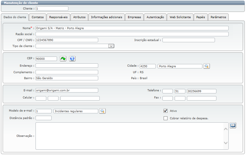Focus the CPF / CNPJ field

(67, 40)
